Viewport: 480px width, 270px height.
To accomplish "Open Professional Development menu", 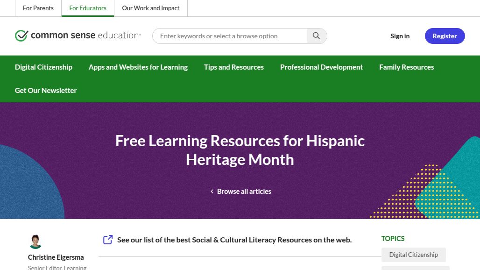I will (x=321, y=67).
